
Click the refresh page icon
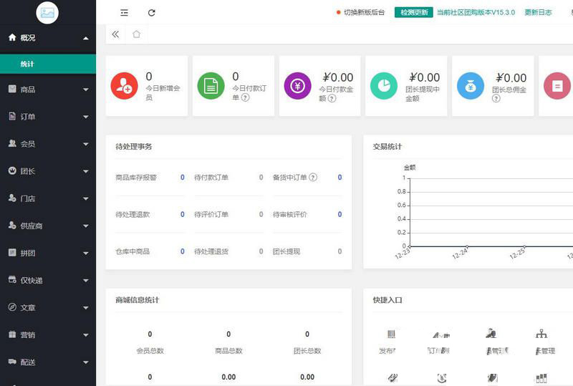click(151, 13)
